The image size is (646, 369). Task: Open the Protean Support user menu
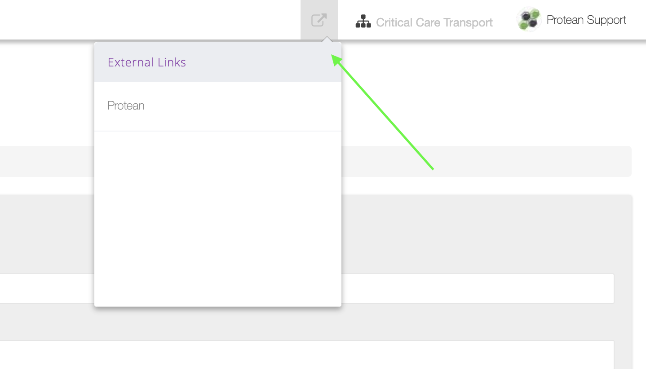click(571, 20)
